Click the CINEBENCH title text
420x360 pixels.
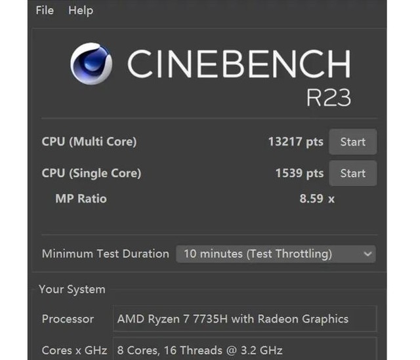point(238,64)
